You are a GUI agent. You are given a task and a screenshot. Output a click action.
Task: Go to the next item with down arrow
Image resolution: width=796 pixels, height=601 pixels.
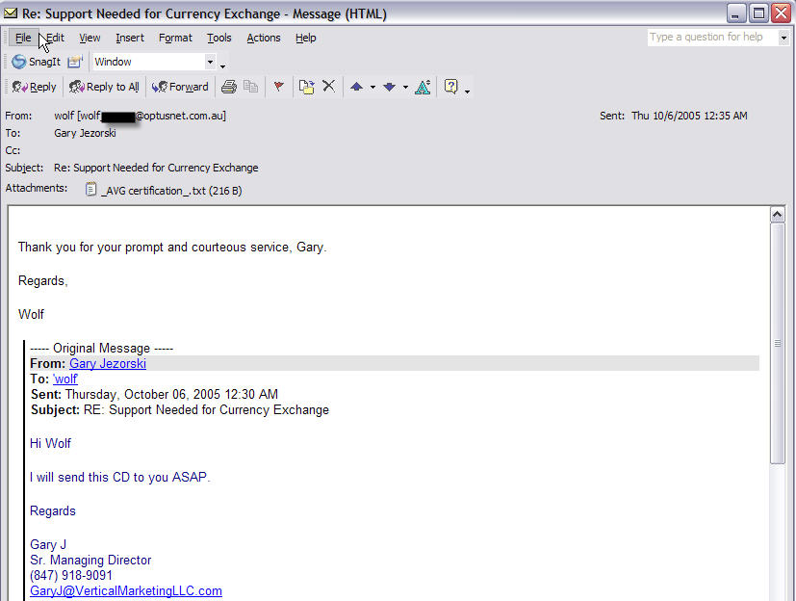pyautogui.click(x=389, y=87)
